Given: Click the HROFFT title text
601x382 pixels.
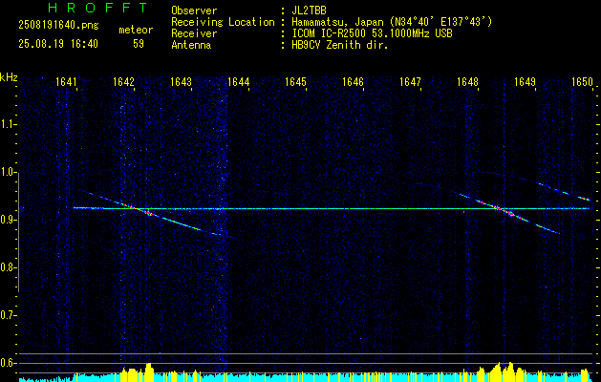Looking at the screenshot, I should tap(98, 8).
